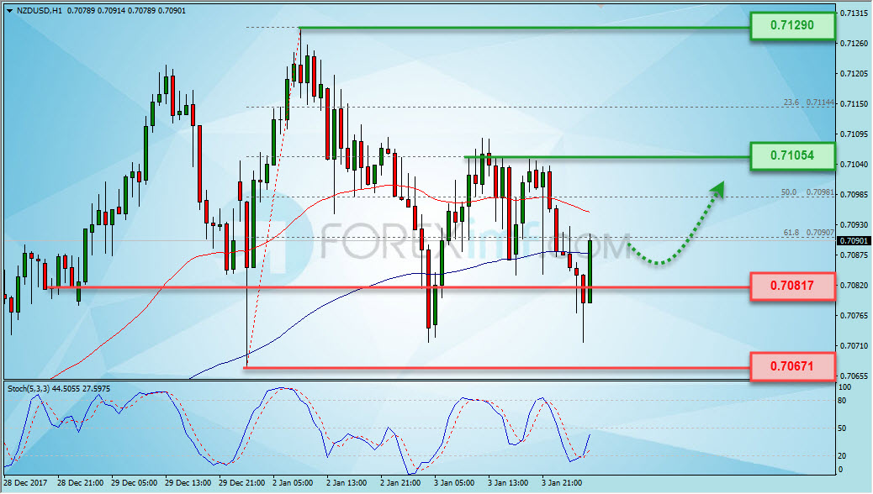Open the NZDUSD,H1 chart dropdown triangle
This screenshot has height=494, width=873.
pyautogui.click(x=10, y=11)
